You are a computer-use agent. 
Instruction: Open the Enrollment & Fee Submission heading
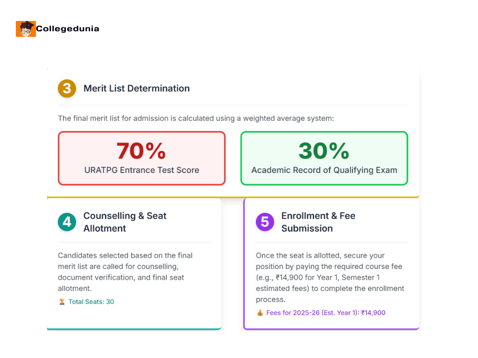click(x=318, y=222)
